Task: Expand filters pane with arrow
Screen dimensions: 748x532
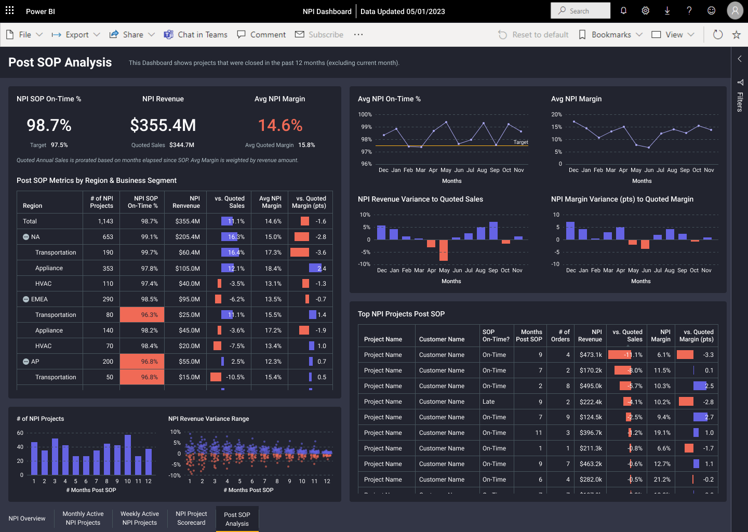Action: 740,59
